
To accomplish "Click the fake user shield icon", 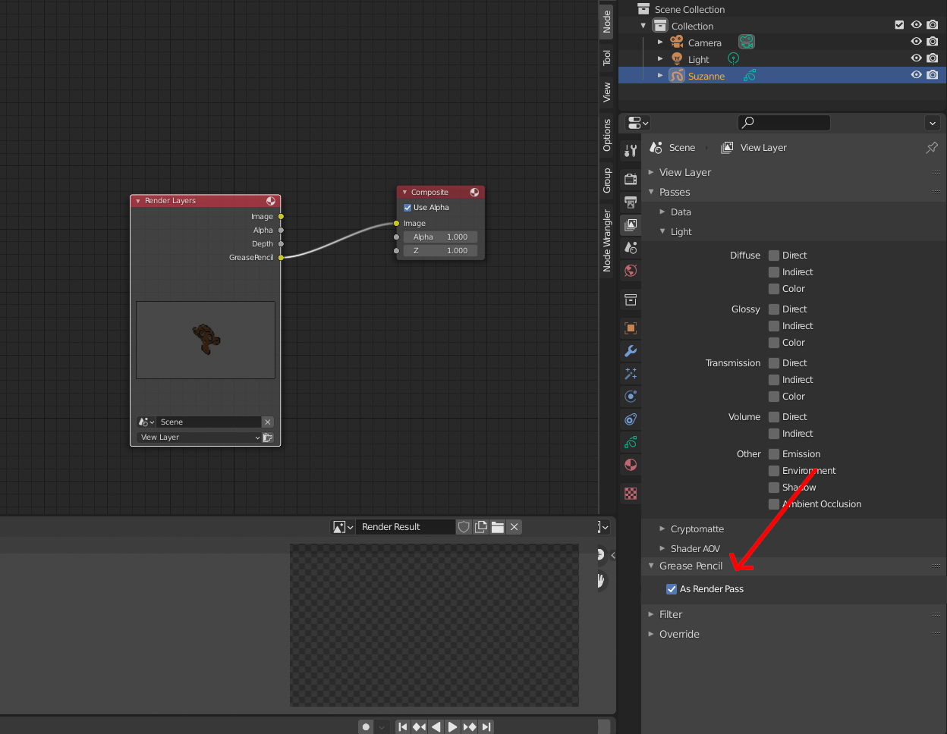I will click(464, 527).
